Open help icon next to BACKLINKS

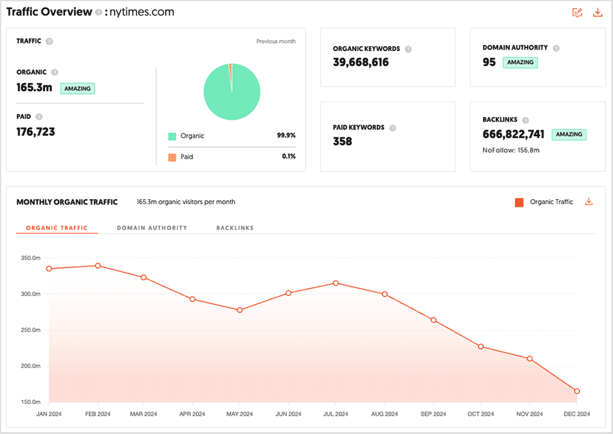(525, 120)
